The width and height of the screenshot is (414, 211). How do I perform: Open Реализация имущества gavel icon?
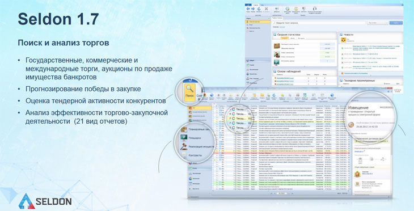(184, 146)
